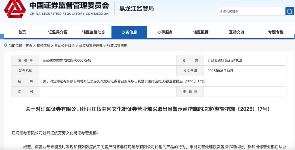Image resolution: width=295 pixels, height=150 pixels.
Task: Open the 证监局介绍 navigation tab
Action: tap(58, 32)
